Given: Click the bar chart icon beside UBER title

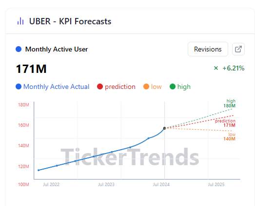Looking at the screenshot, I should pyautogui.click(x=20, y=21).
